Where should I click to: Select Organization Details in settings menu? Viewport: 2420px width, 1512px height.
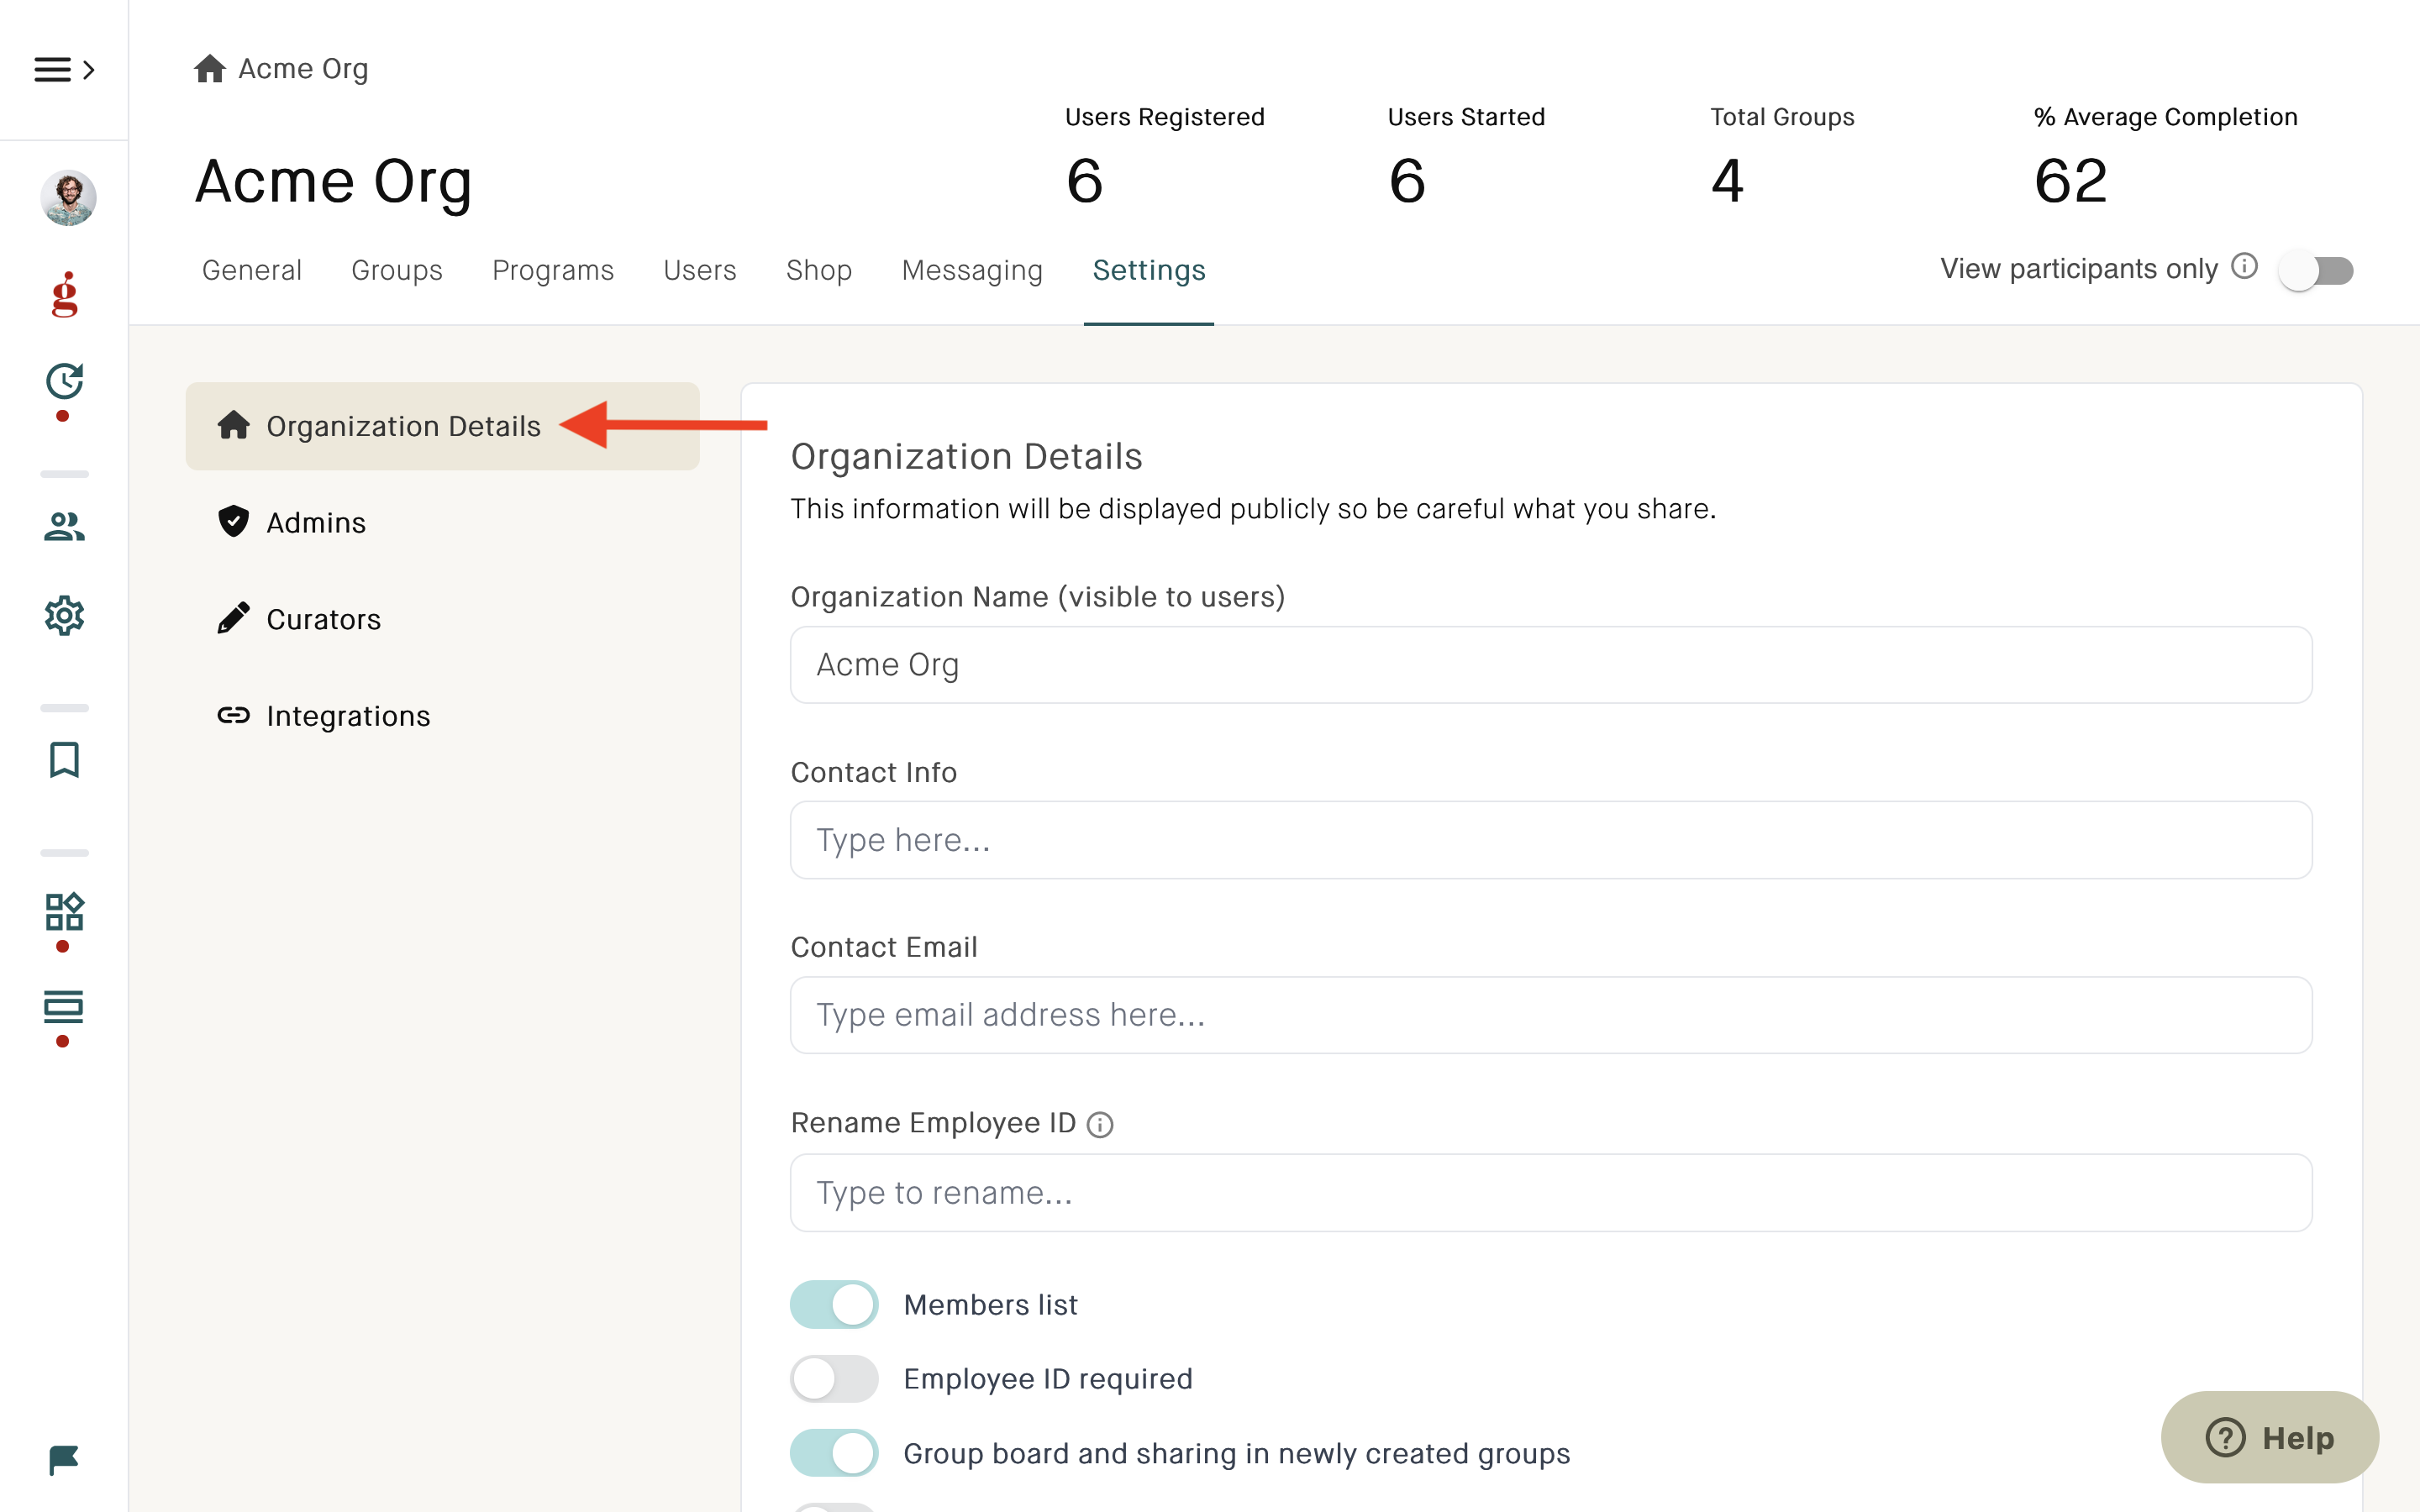pyautogui.click(x=442, y=426)
